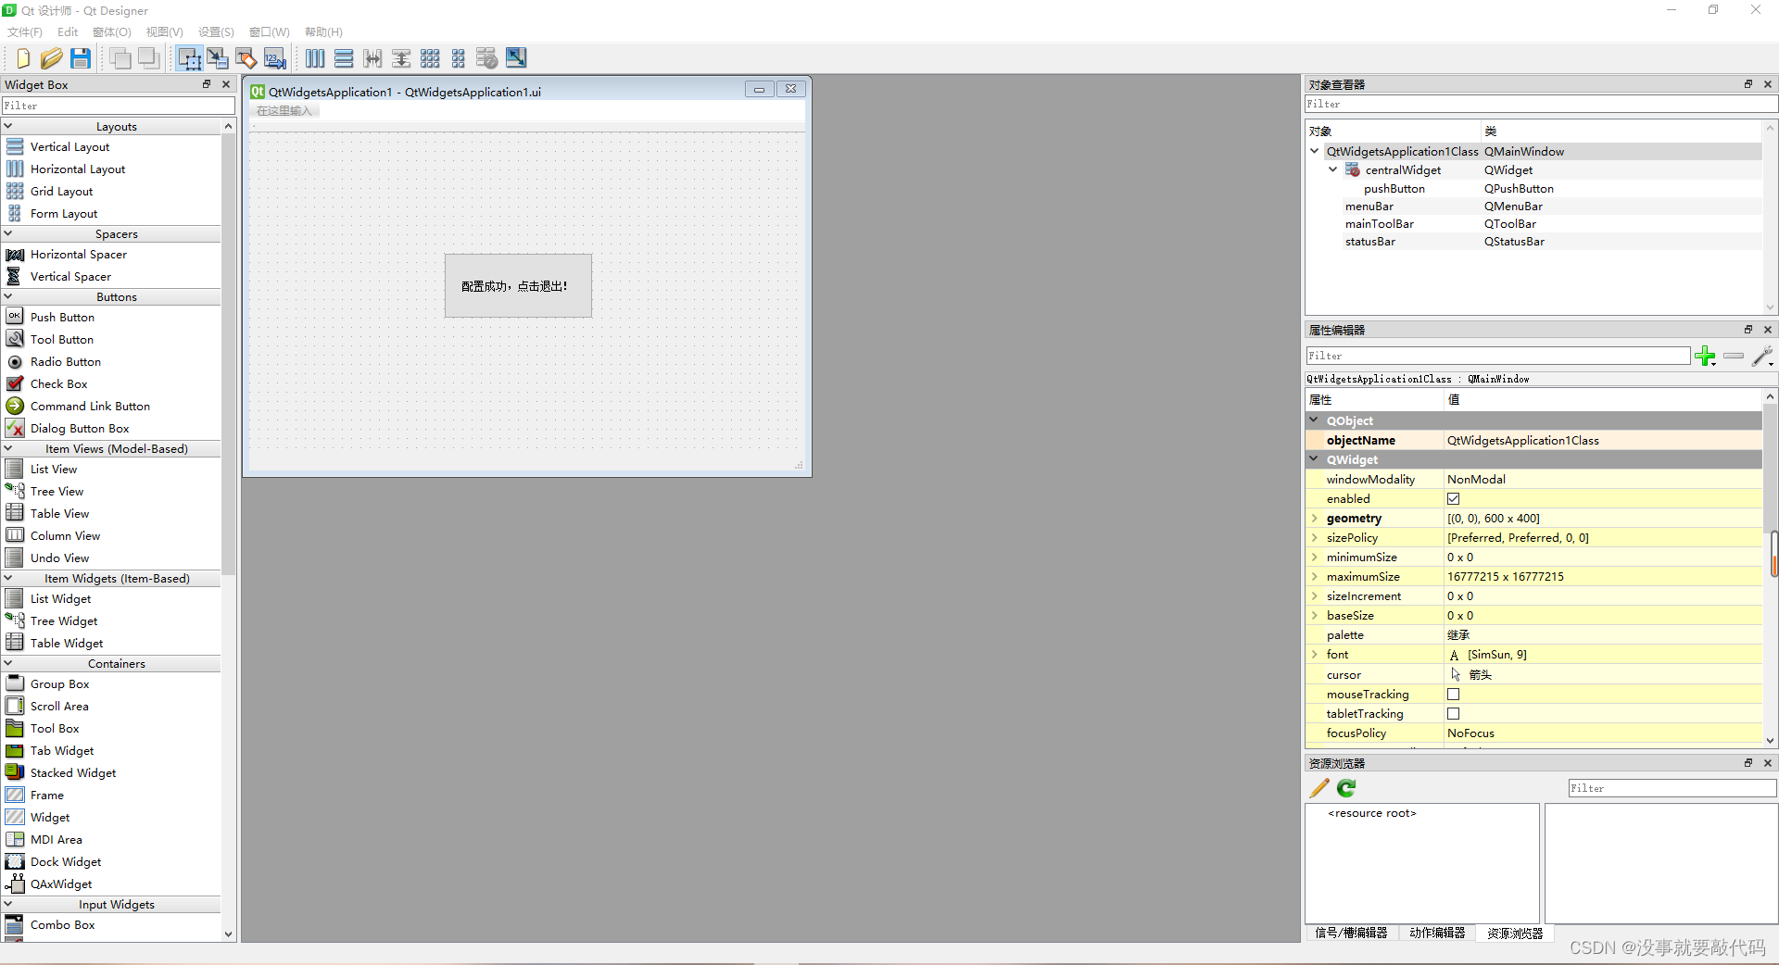Screen dimensions: 1779x965
Task: Apply Lay Out Vertically toolbar icon
Action: 344,58
